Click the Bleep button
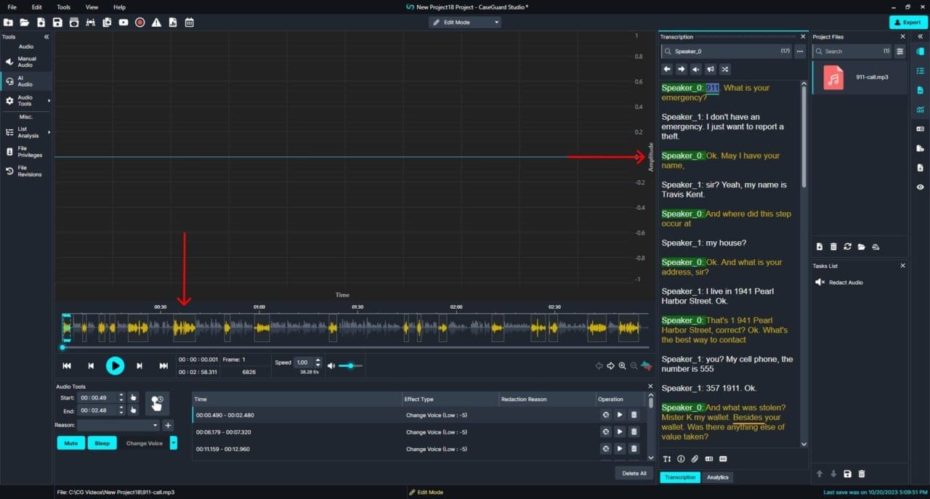This screenshot has height=499, width=930. point(102,442)
